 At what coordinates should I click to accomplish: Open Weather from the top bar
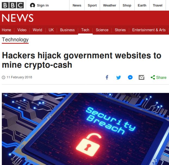[x=110, y=5]
